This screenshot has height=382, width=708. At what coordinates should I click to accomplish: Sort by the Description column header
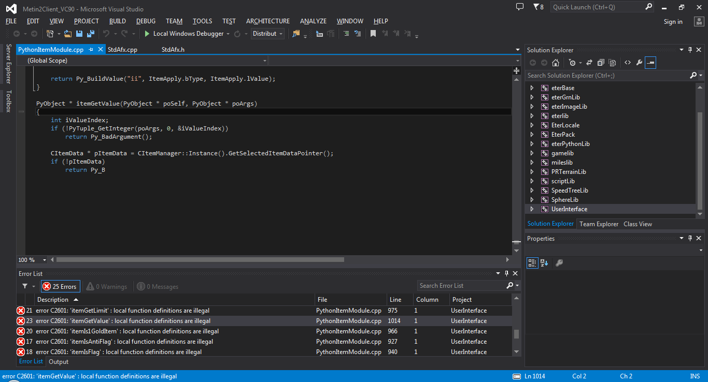[x=175, y=300]
